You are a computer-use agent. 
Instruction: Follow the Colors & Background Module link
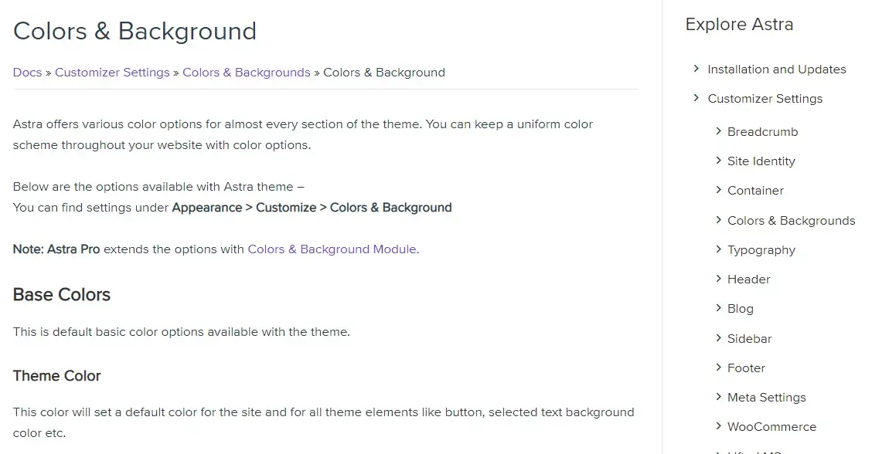tap(333, 249)
